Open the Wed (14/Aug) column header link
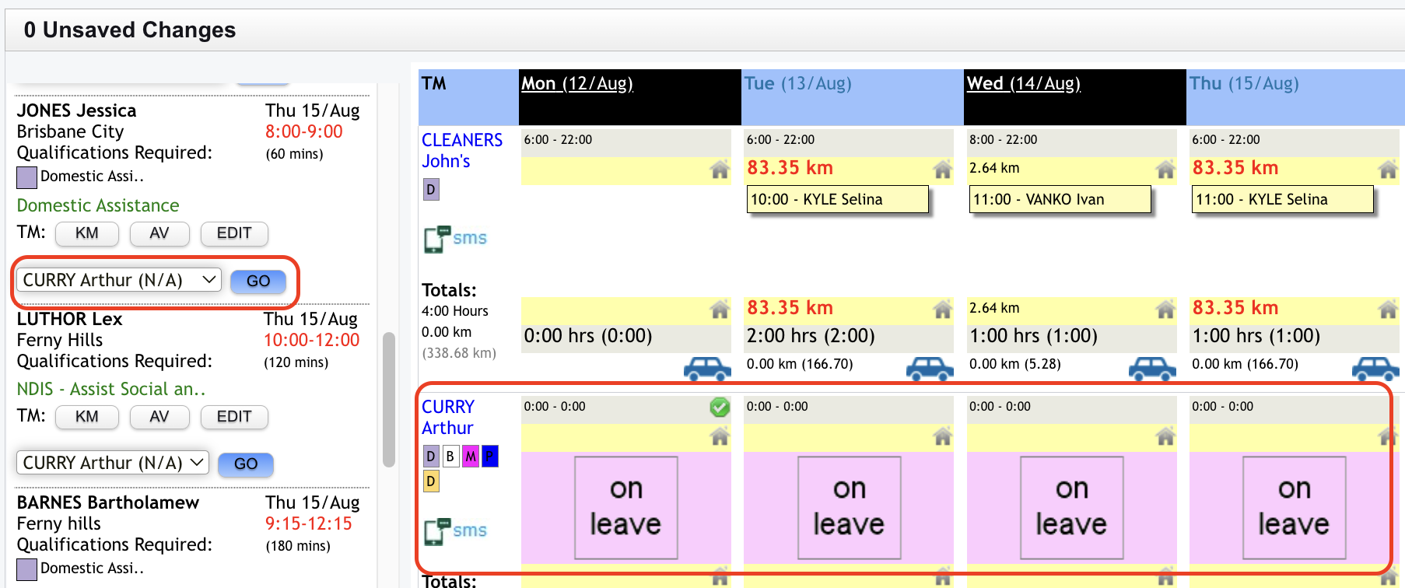 1023,83
